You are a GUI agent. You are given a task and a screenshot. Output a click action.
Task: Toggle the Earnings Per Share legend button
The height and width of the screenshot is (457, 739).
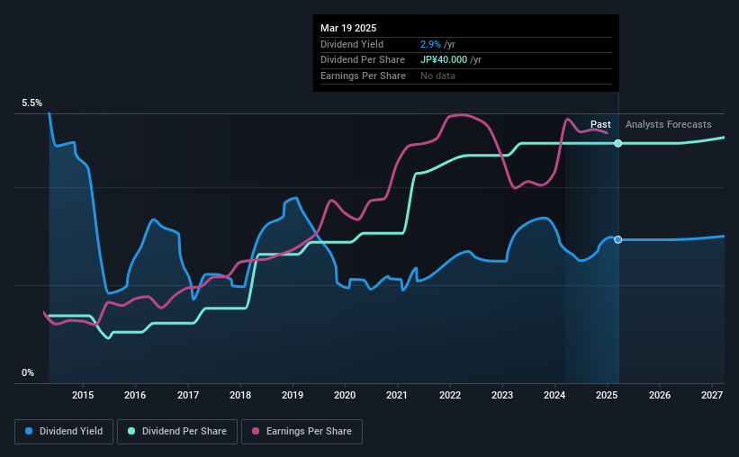302,432
